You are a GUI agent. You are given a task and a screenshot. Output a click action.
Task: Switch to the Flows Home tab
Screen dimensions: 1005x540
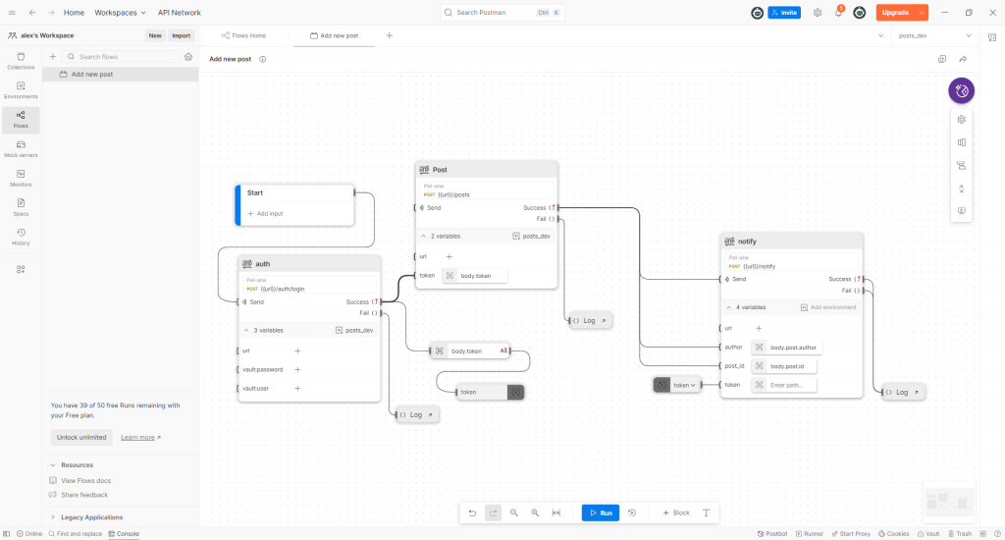tap(243, 36)
